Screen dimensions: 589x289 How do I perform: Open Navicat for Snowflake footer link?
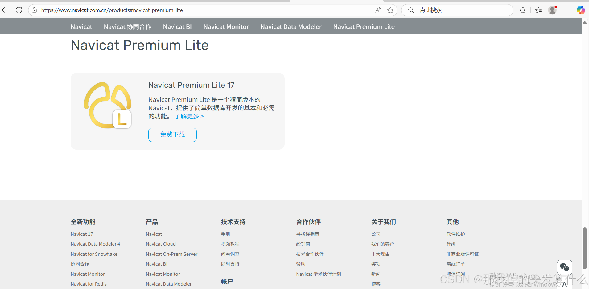coord(94,254)
